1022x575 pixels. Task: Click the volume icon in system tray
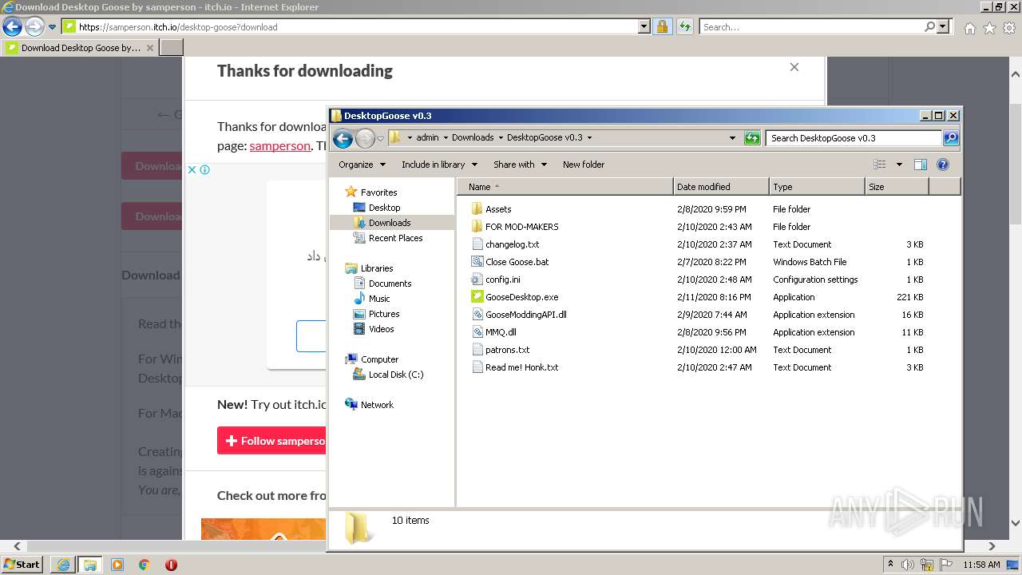tap(908, 565)
